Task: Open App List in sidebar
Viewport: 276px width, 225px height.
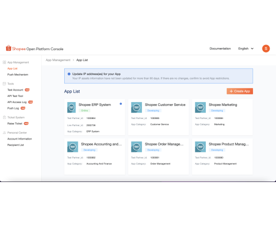Action: (13, 68)
